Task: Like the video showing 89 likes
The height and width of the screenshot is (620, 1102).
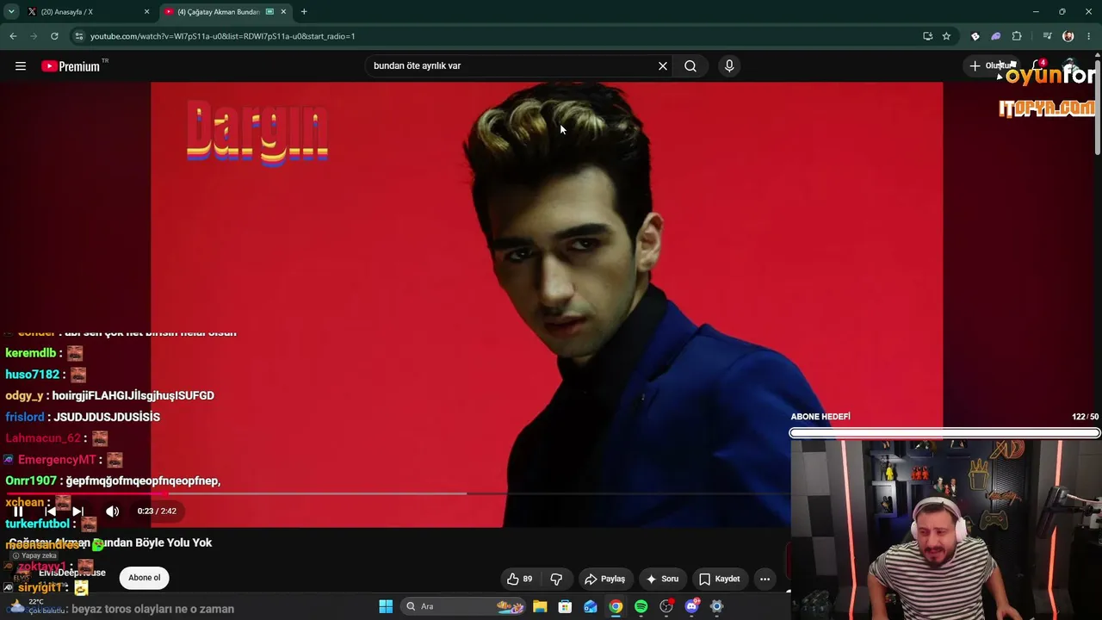Action: 519,579
